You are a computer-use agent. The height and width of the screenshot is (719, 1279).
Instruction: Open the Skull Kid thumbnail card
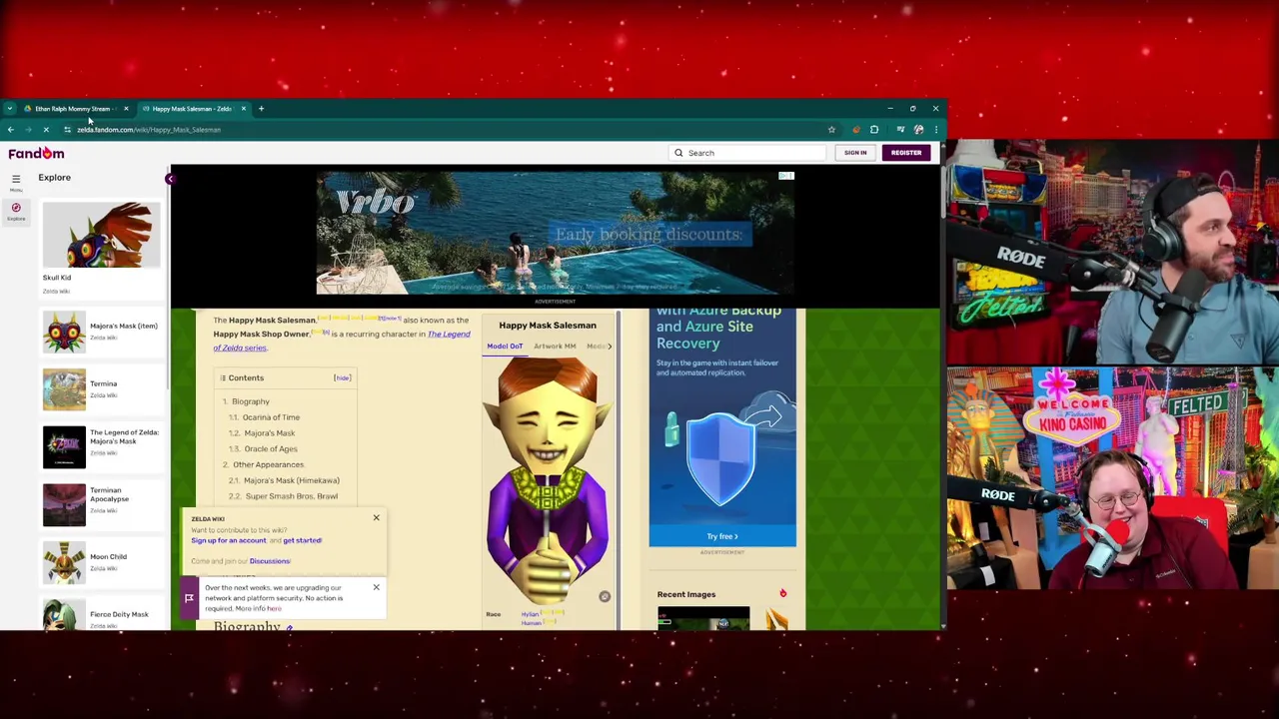101,249
